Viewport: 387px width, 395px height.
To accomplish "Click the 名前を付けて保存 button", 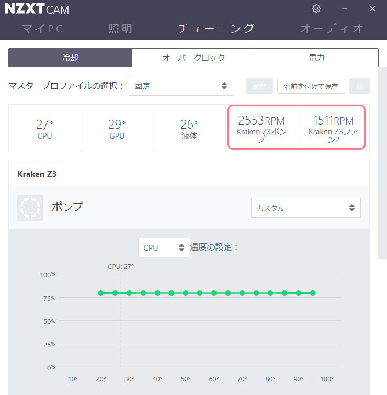I will click(x=311, y=86).
